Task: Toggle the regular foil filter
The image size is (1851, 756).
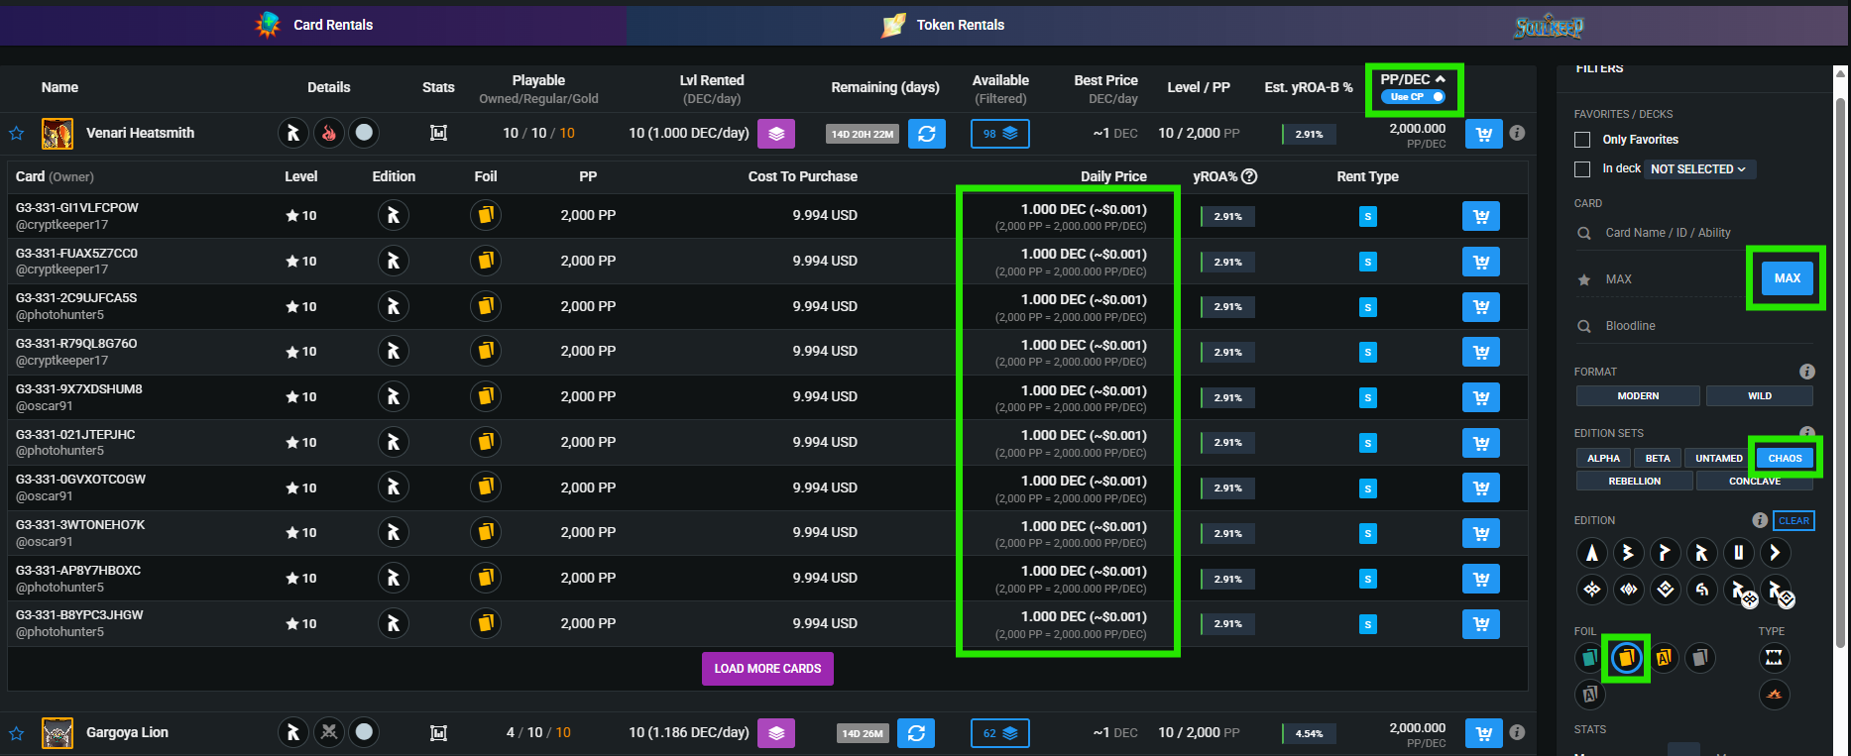Action: click(x=1590, y=658)
